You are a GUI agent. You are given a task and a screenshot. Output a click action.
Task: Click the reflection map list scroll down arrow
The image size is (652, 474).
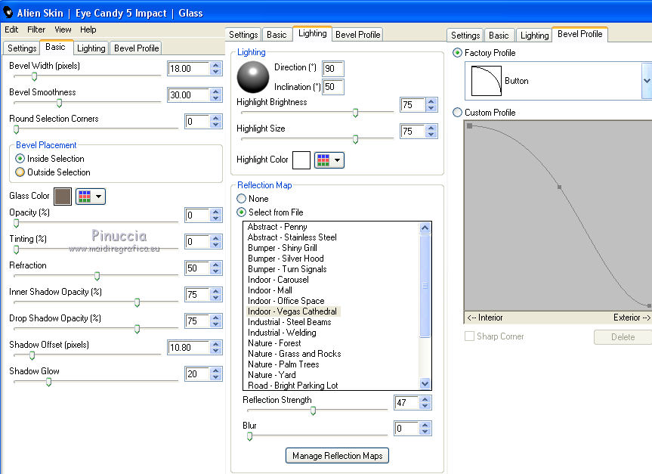tap(425, 384)
